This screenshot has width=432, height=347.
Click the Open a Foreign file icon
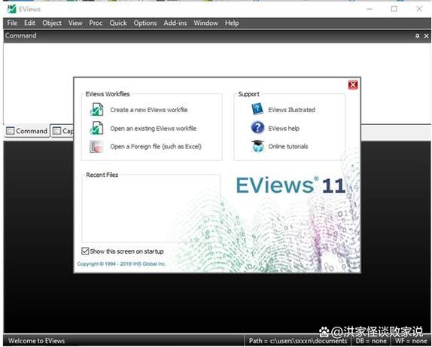(x=96, y=146)
